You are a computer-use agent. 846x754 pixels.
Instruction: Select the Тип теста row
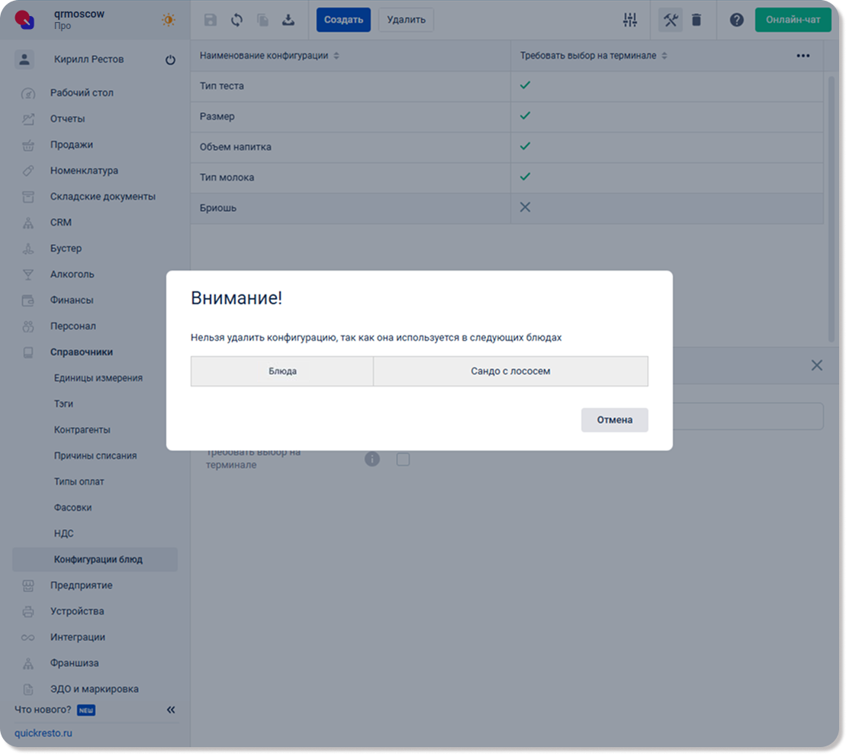pos(507,85)
